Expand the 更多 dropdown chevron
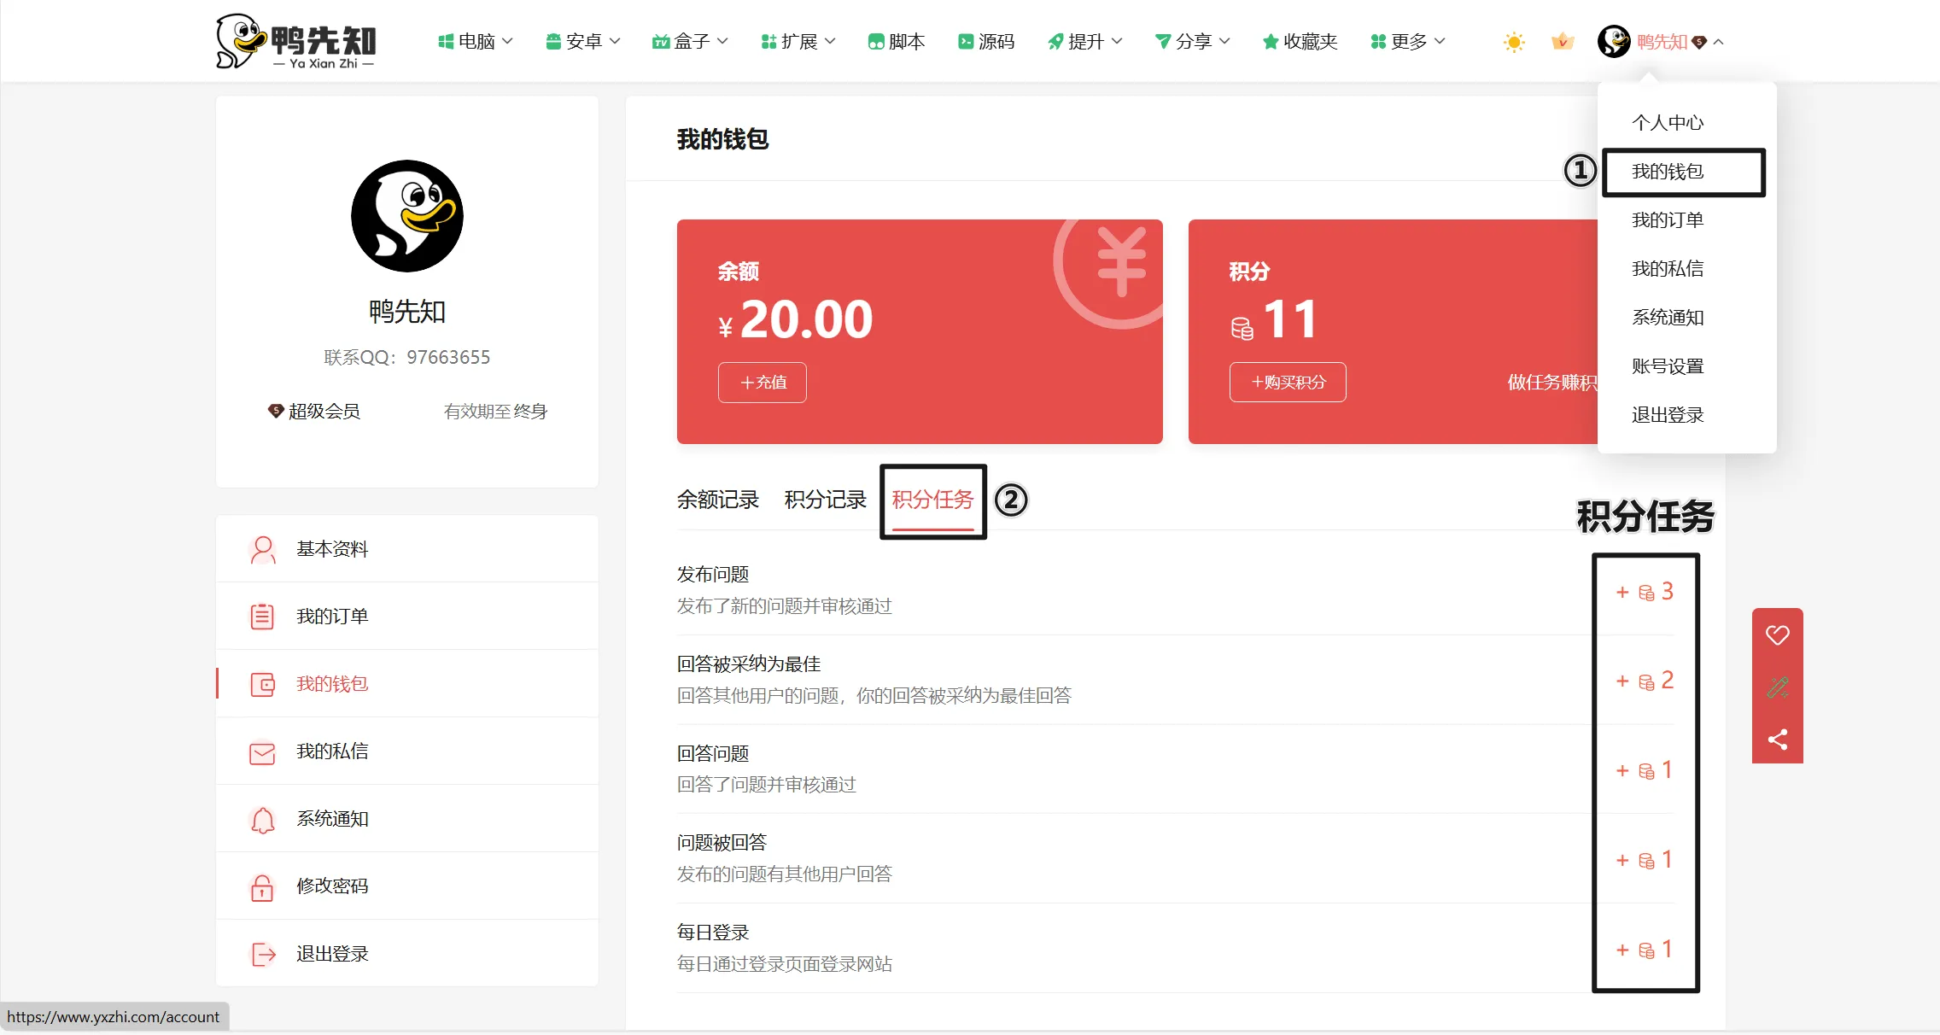This screenshot has height=1035, width=1940. click(x=1440, y=41)
